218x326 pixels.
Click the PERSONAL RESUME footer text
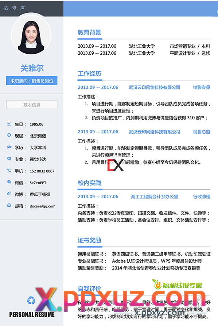(x=32, y=315)
